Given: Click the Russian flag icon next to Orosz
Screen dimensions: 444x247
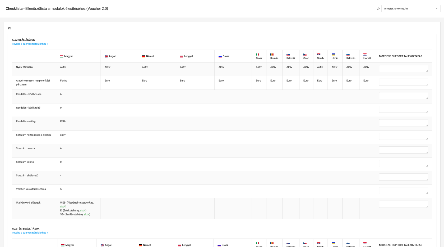Looking at the screenshot, I should [220, 56].
